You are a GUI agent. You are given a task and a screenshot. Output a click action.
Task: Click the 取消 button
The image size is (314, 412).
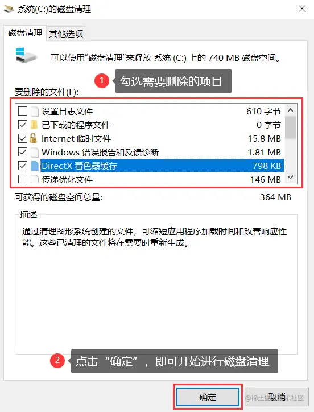277,397
